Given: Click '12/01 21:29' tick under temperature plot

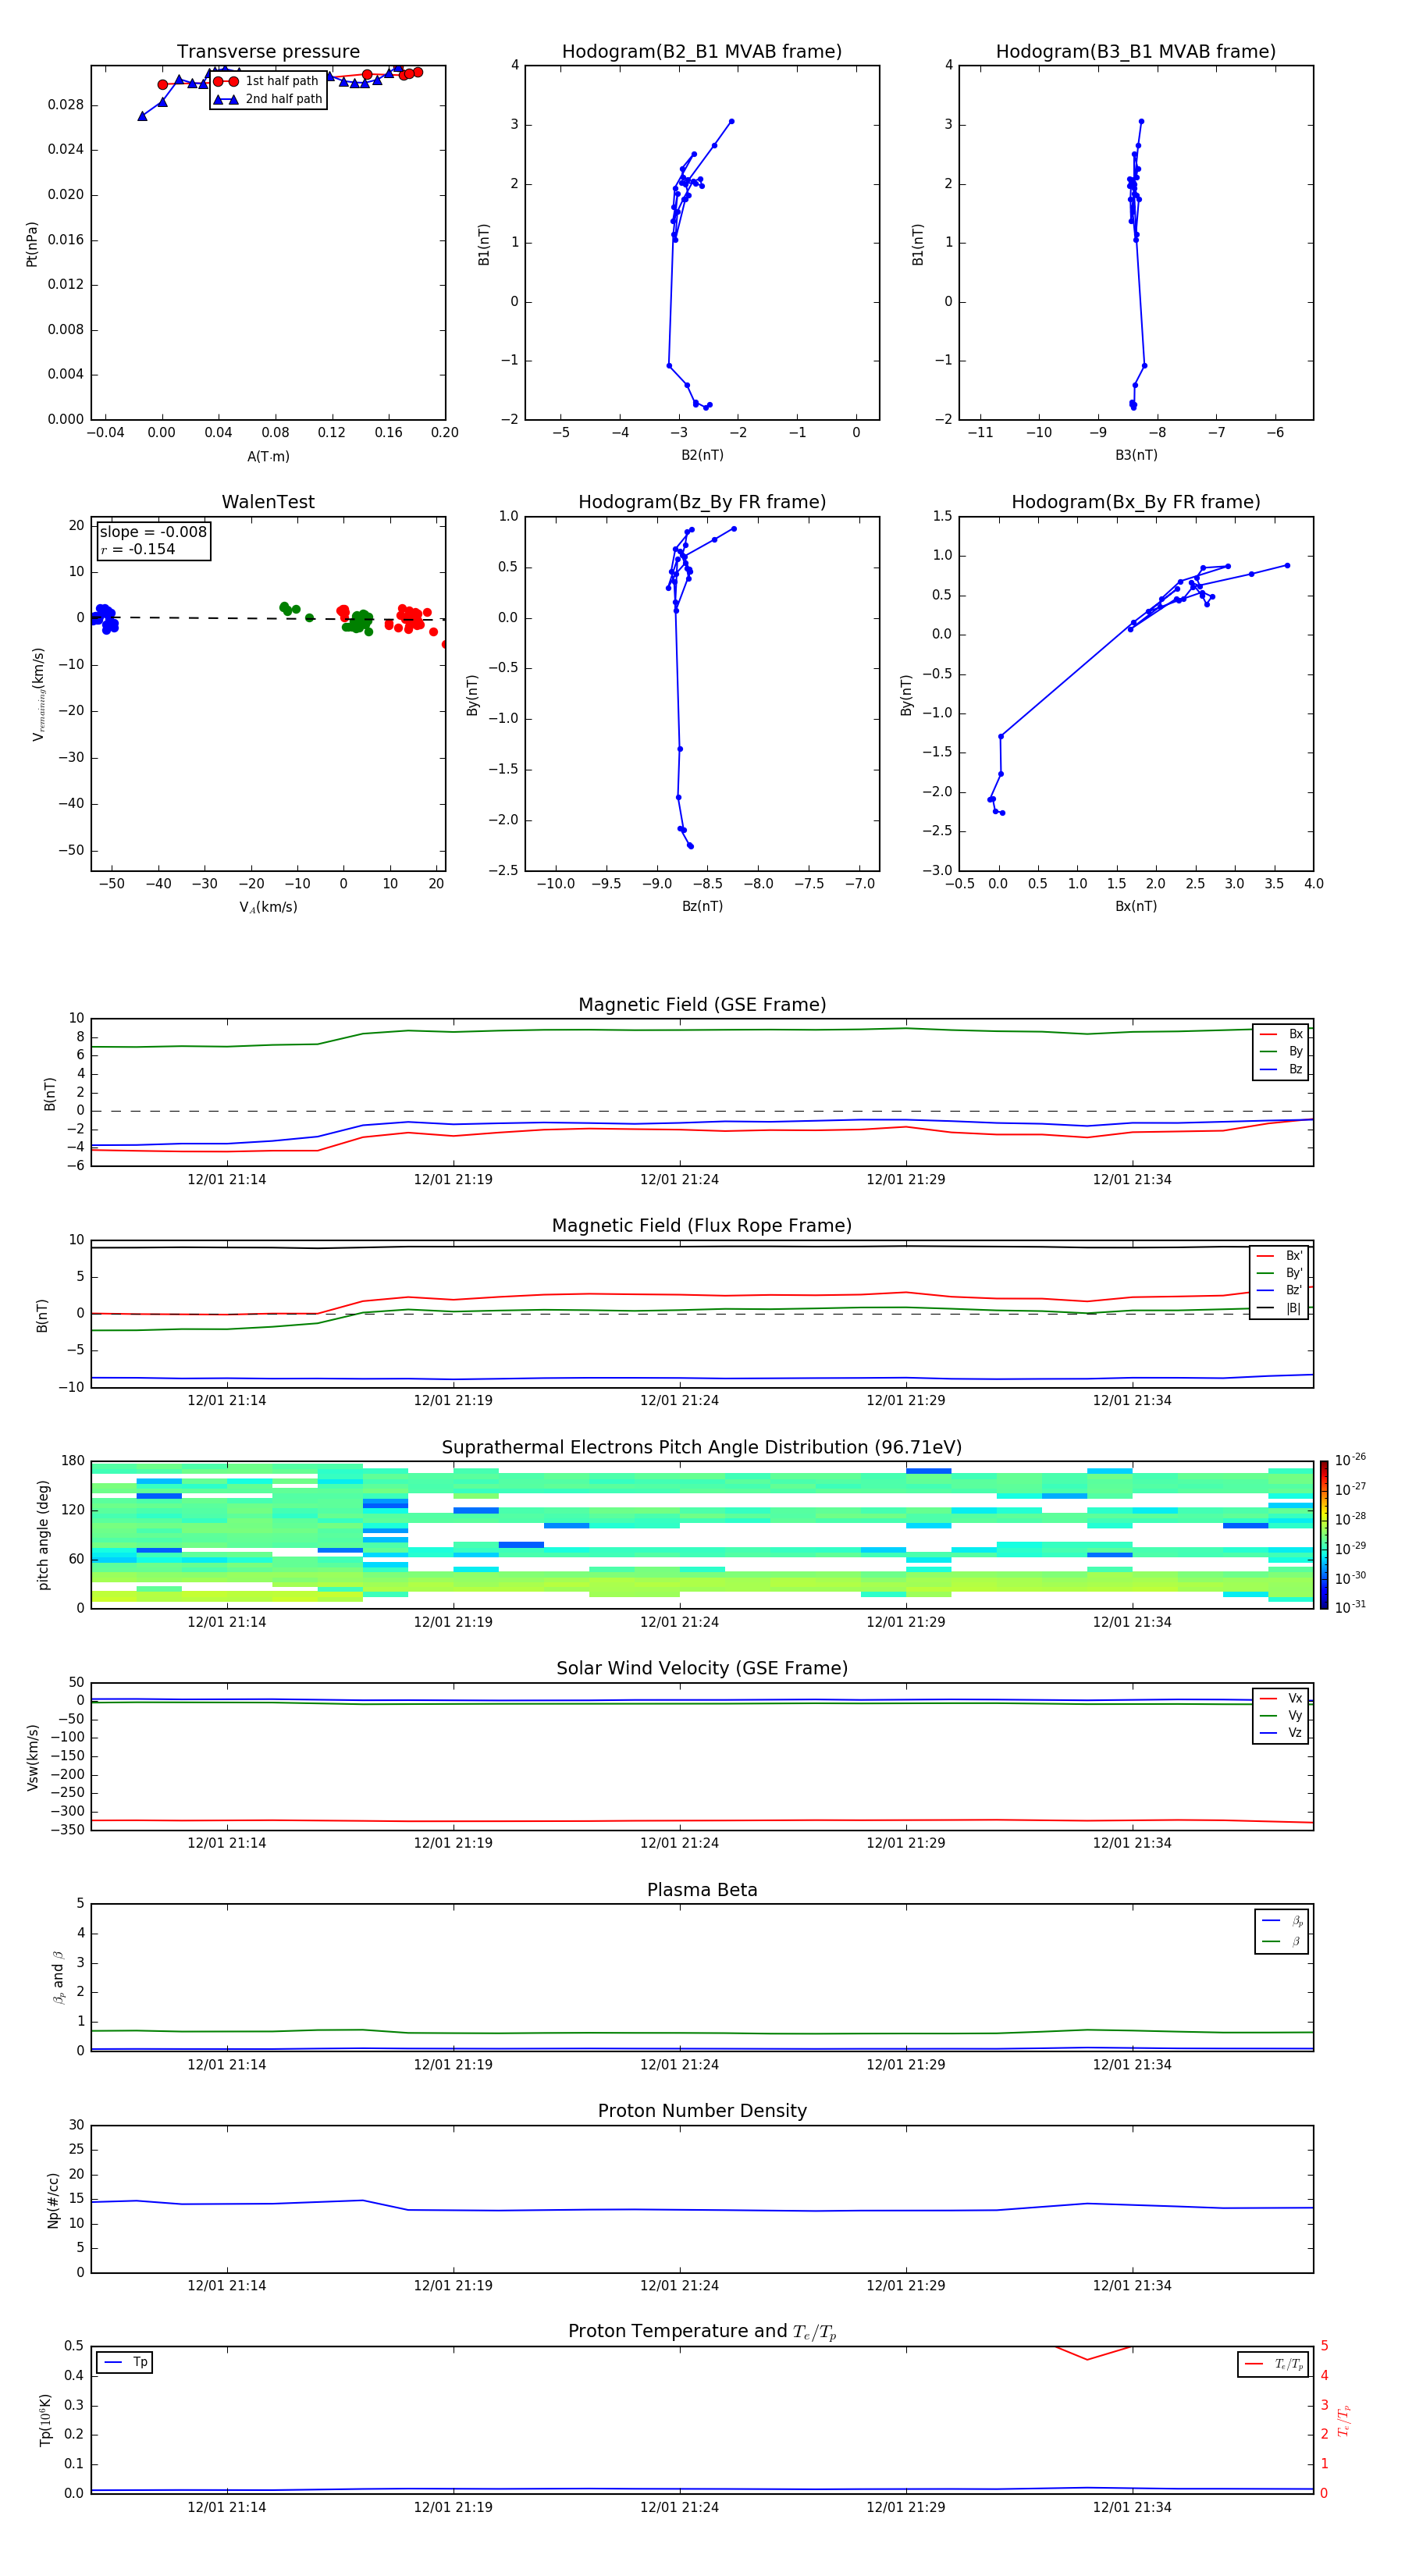Looking at the screenshot, I should point(906,2507).
